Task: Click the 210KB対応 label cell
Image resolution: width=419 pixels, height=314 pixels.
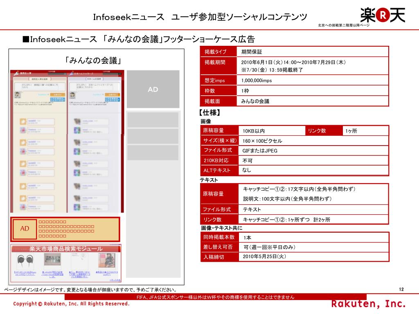Action: 220,160
